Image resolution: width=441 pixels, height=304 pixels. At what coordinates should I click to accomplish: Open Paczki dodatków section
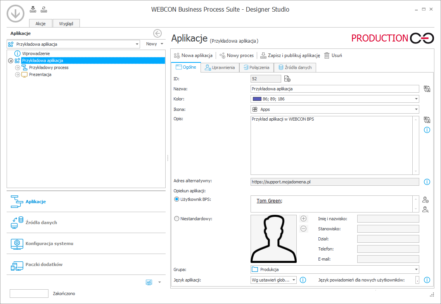[x=86, y=264]
